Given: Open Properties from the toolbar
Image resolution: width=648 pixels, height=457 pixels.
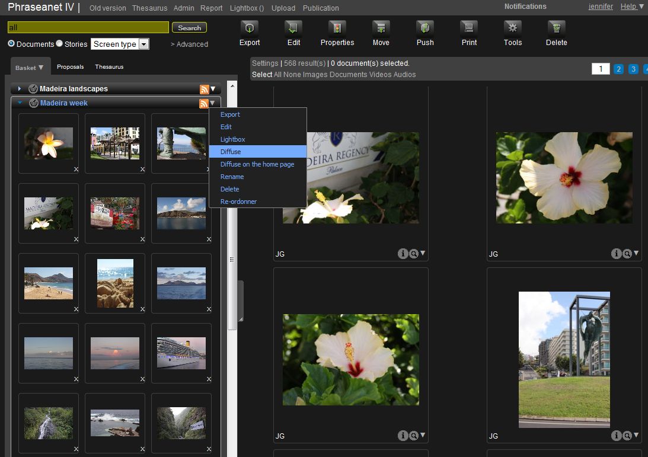Looking at the screenshot, I should click(337, 28).
